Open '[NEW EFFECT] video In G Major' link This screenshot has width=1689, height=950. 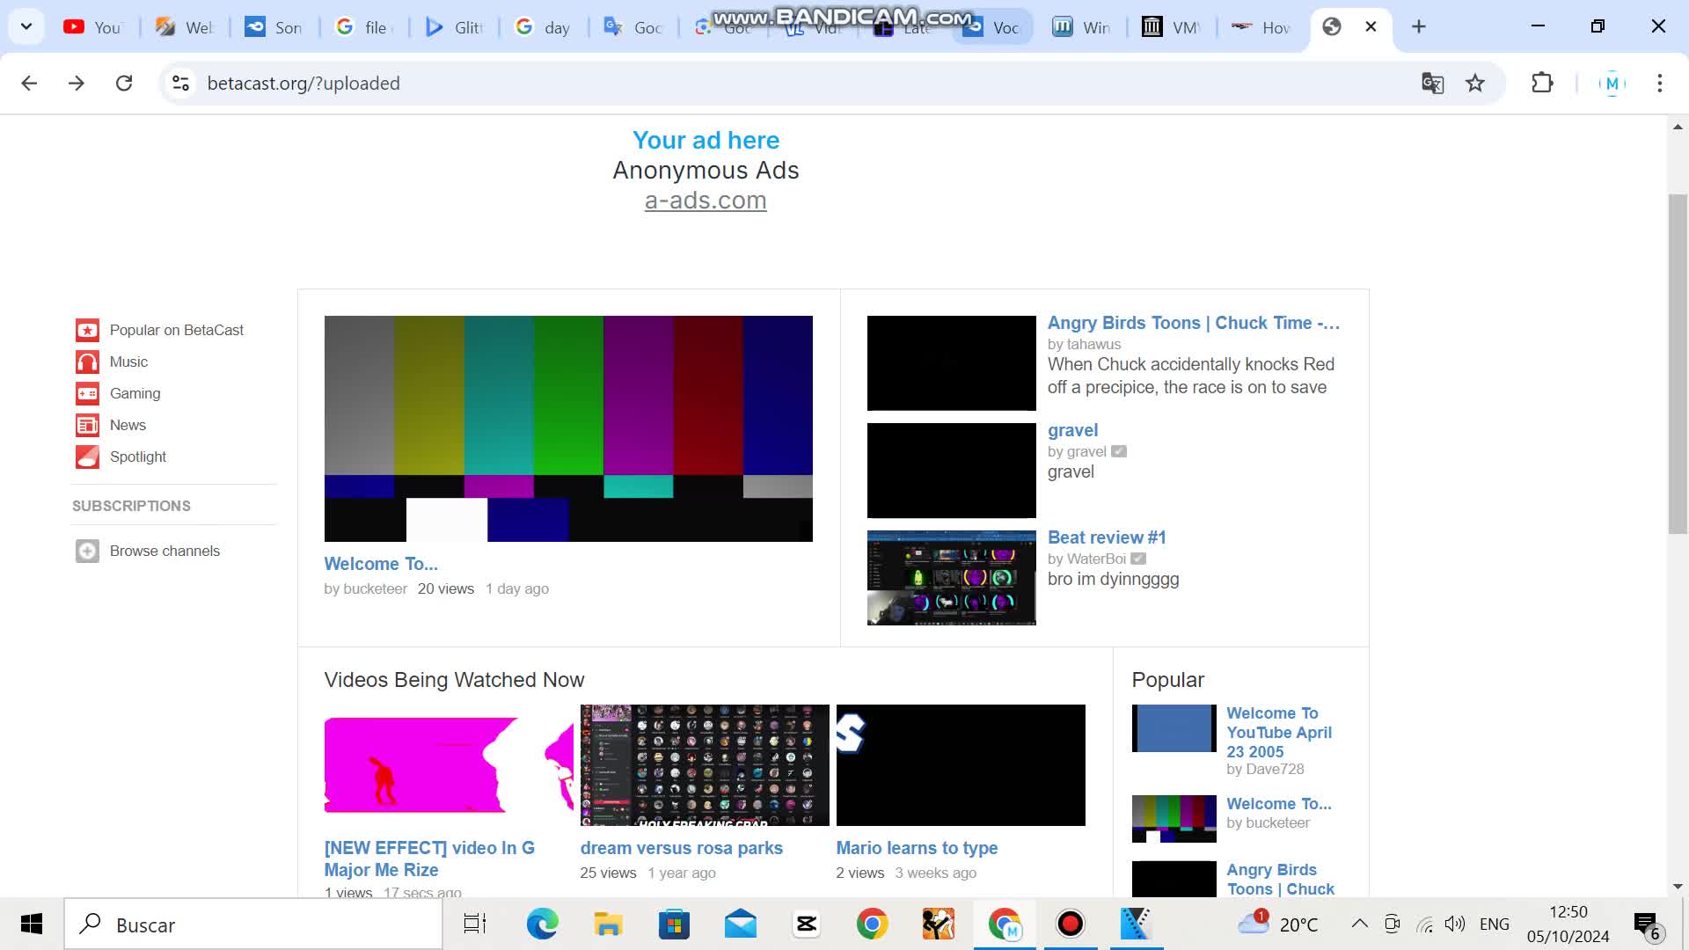click(x=429, y=859)
